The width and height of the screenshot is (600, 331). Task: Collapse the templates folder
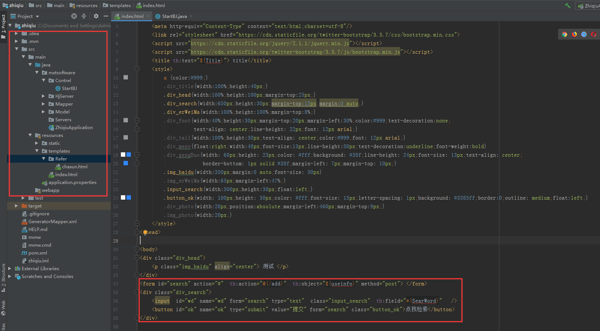[37, 151]
